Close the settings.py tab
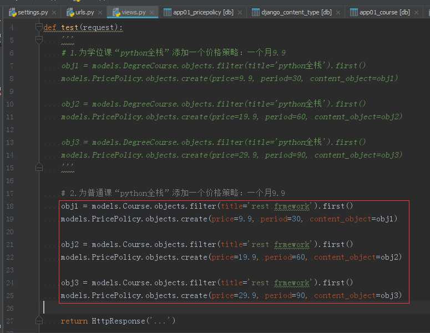Screen dimensions: 430x333 [54, 13]
